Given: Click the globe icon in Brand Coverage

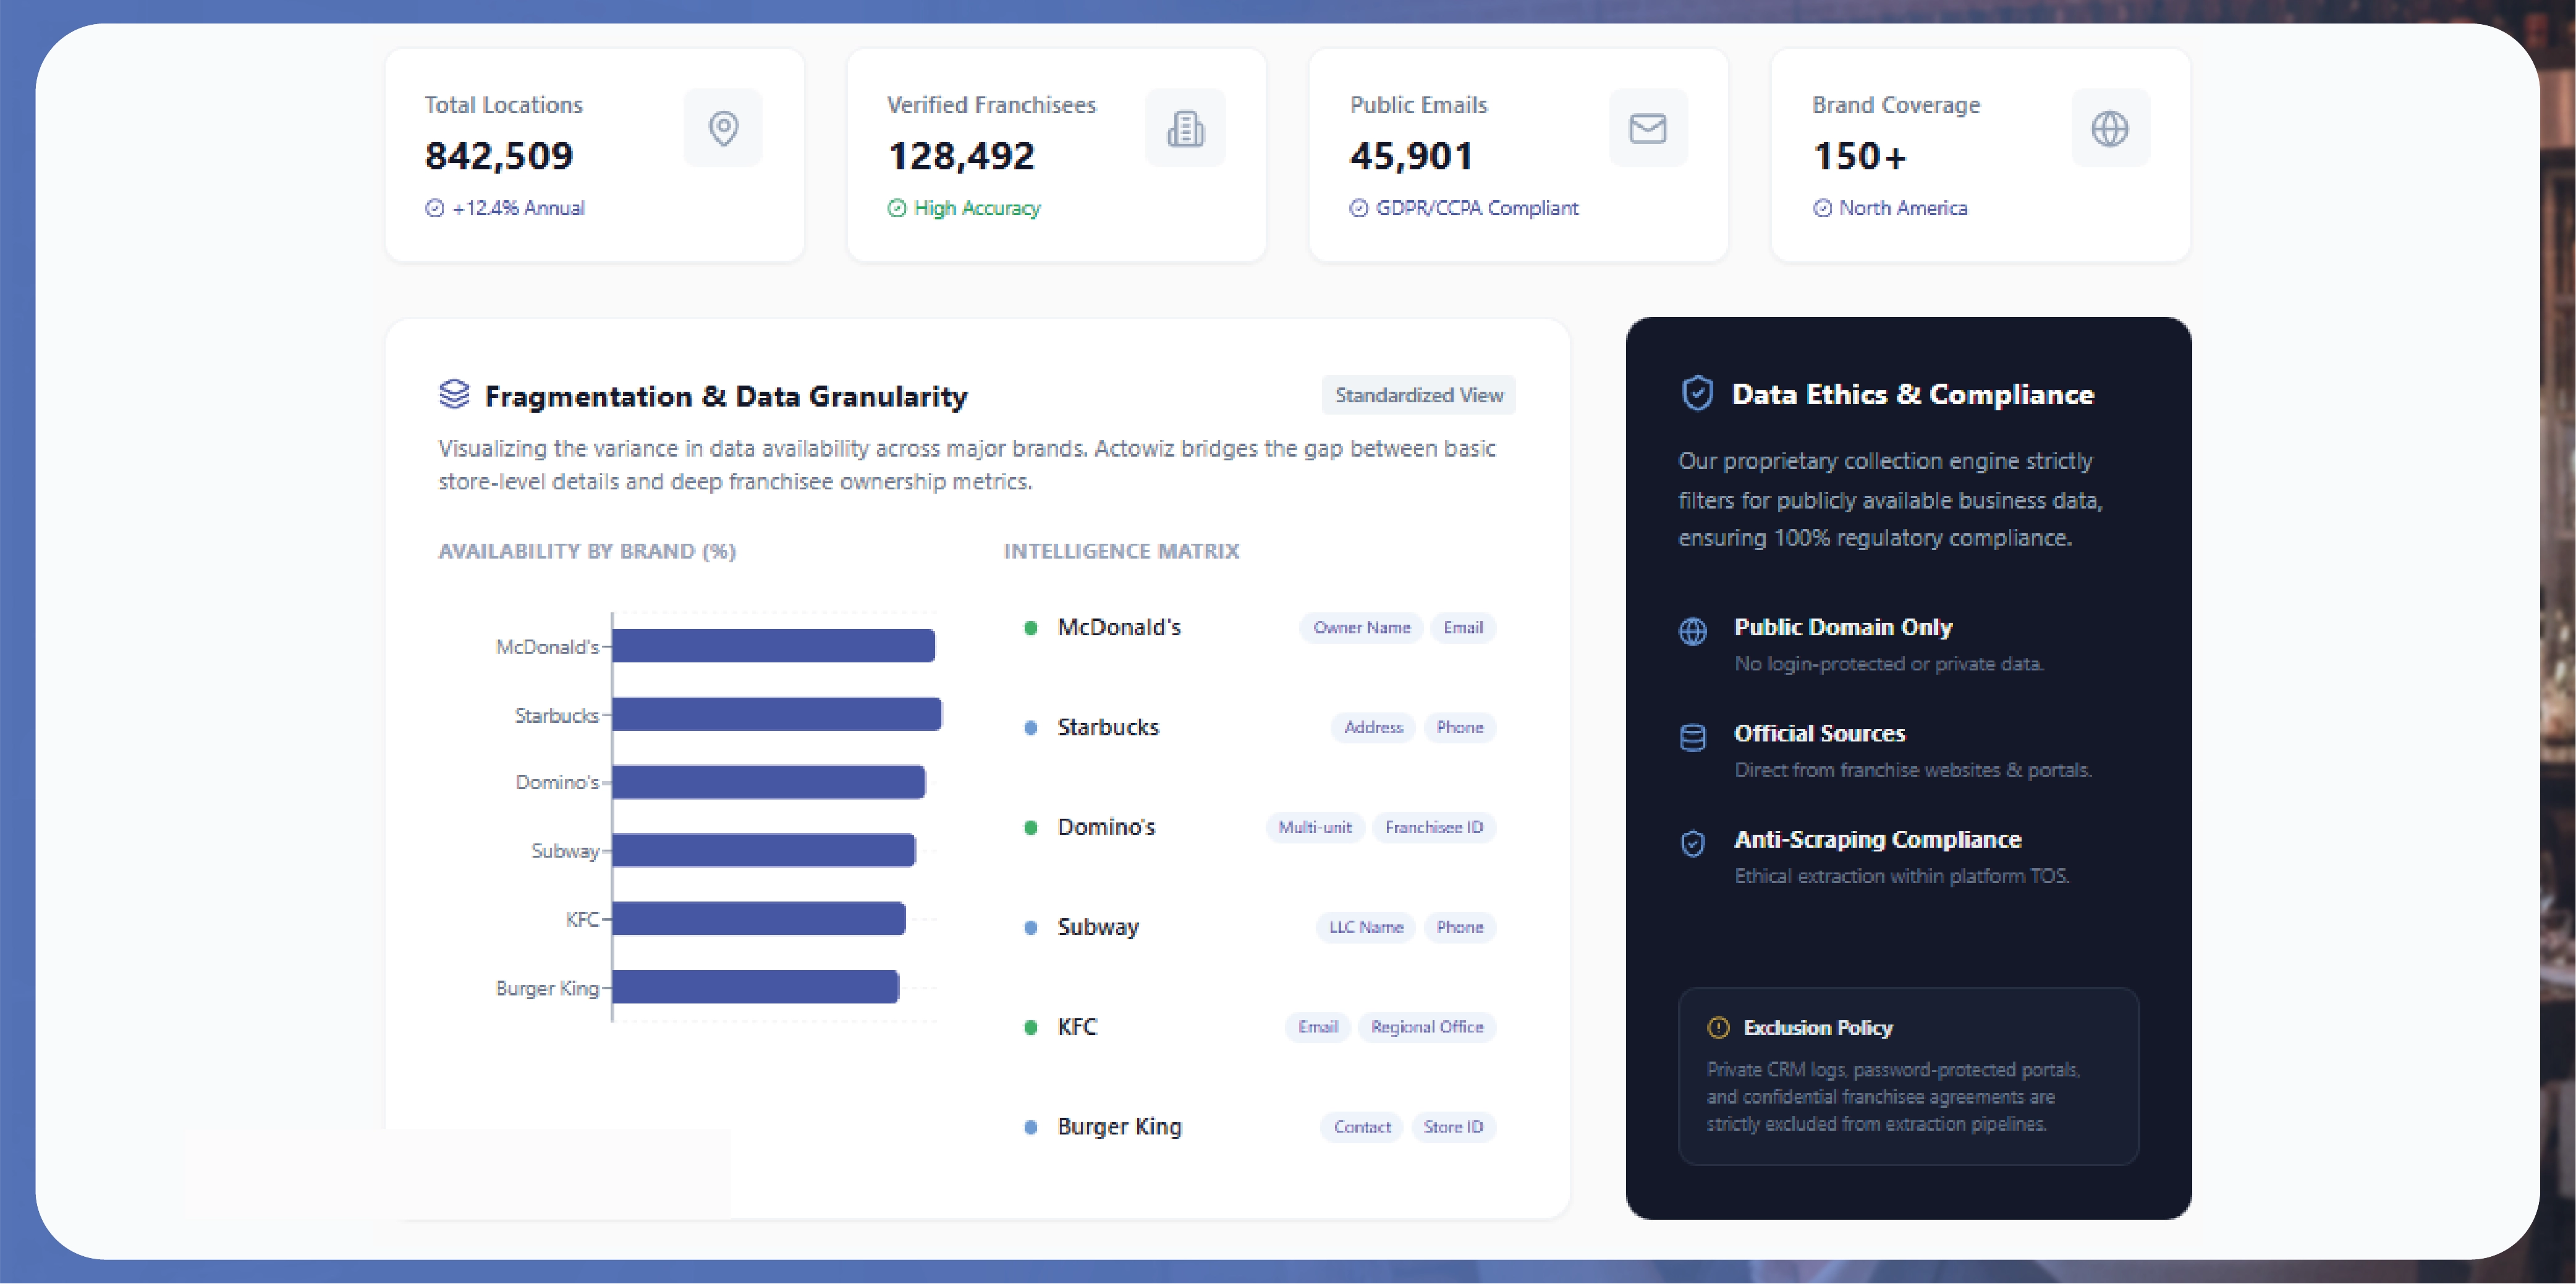Looking at the screenshot, I should pos(2109,128).
